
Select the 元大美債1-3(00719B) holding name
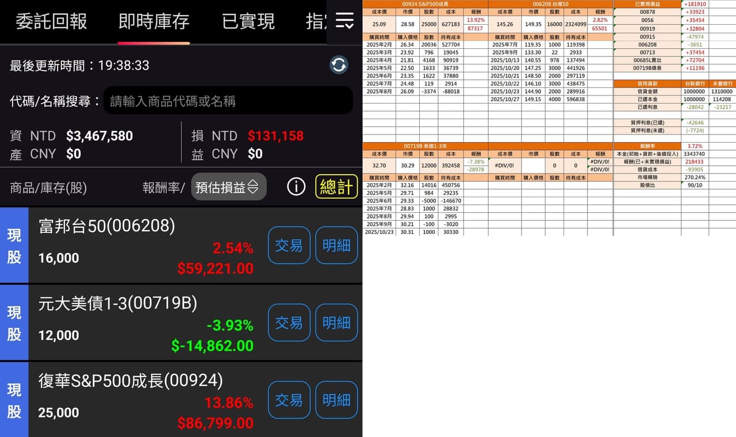pos(118,303)
